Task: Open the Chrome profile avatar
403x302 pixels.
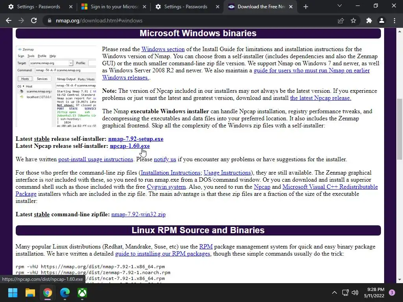Action: [382, 20]
